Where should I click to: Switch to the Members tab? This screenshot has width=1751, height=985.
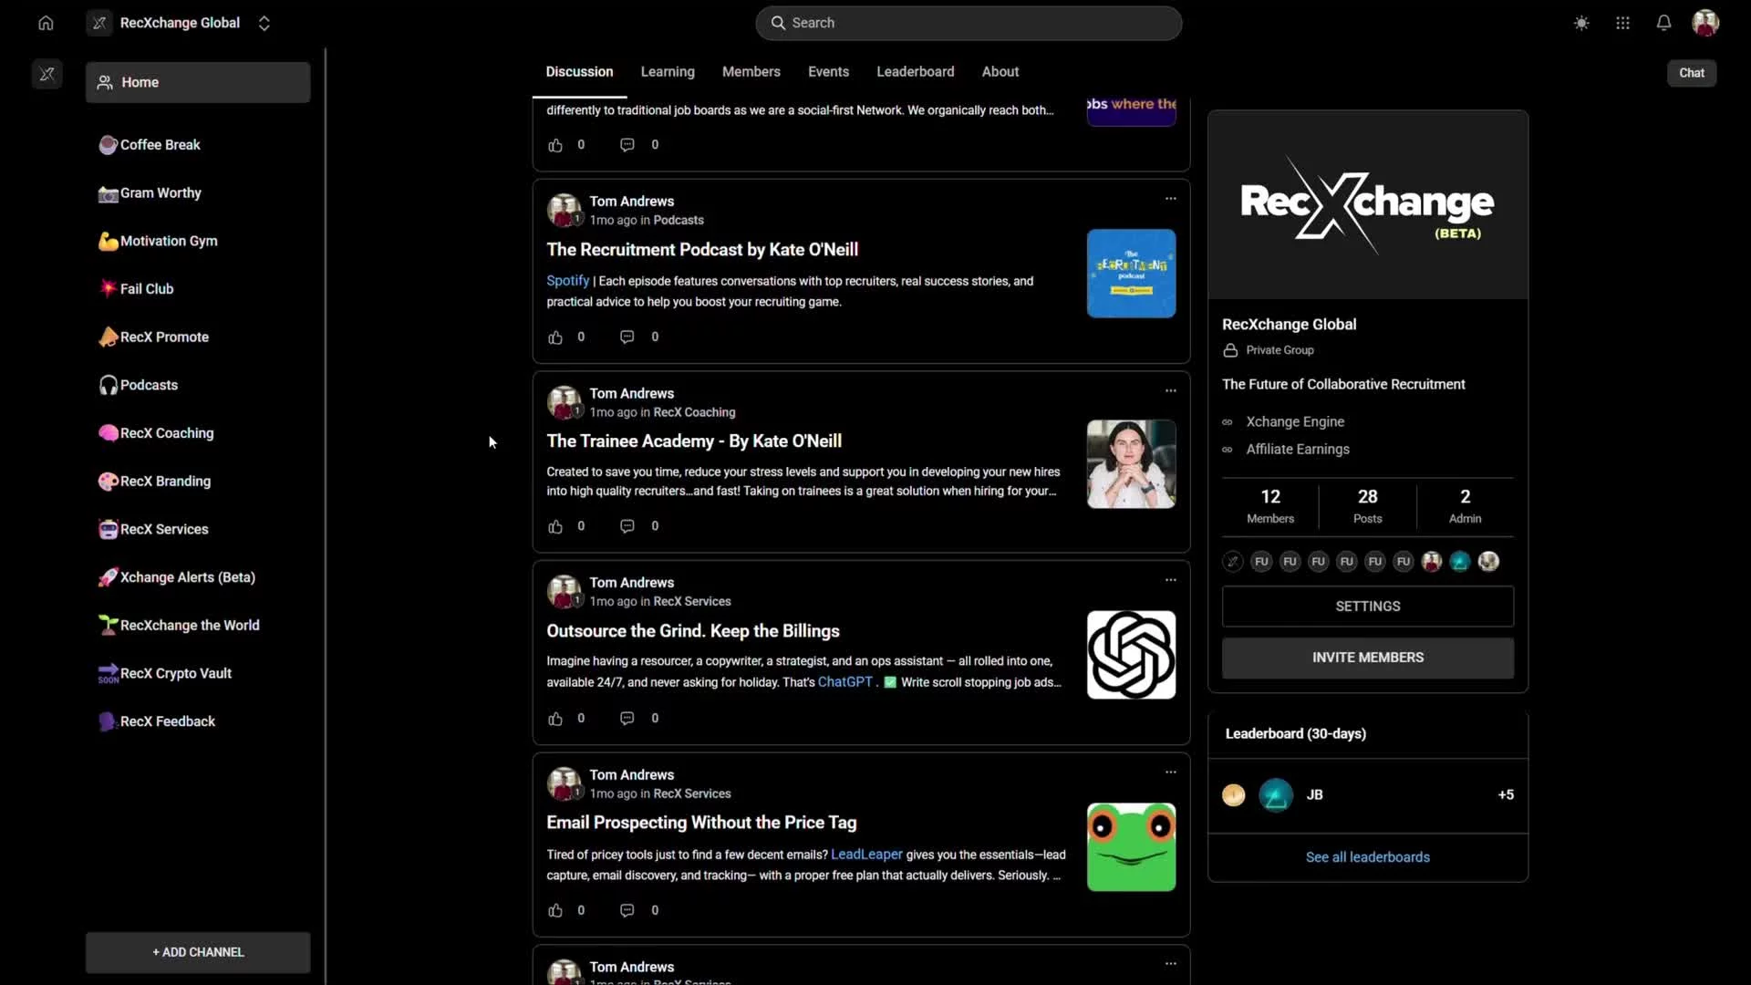coord(751,72)
